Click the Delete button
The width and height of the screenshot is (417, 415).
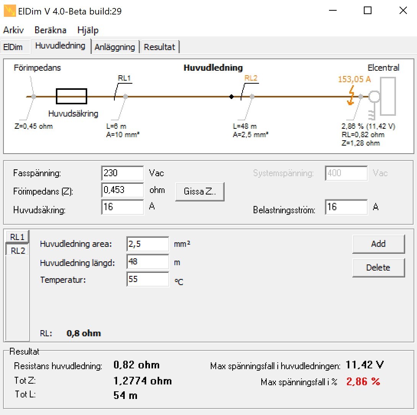point(378,267)
